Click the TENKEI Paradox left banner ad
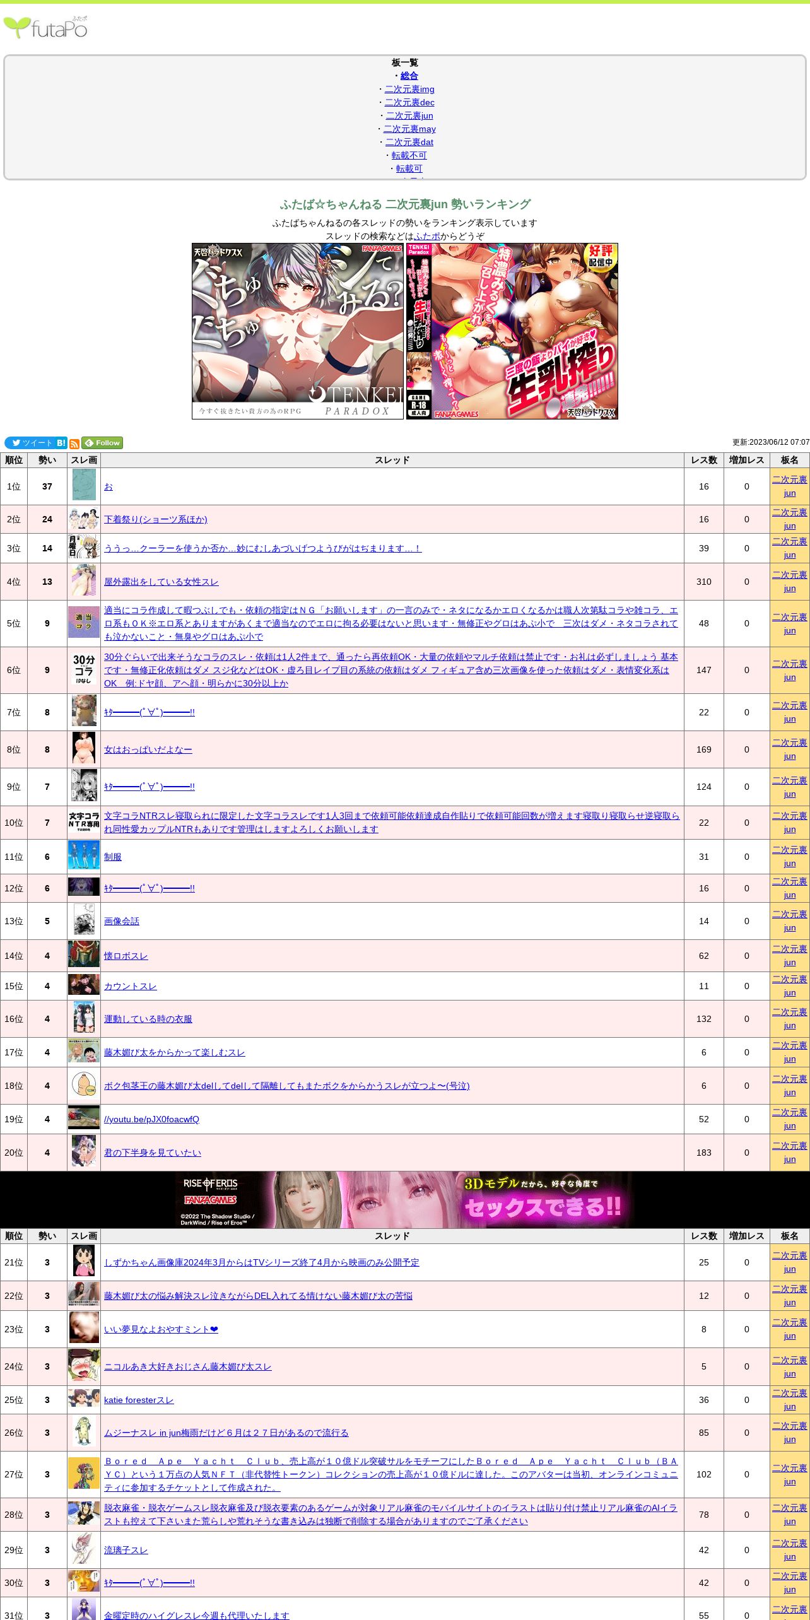This screenshot has width=810, height=1620. (x=298, y=331)
